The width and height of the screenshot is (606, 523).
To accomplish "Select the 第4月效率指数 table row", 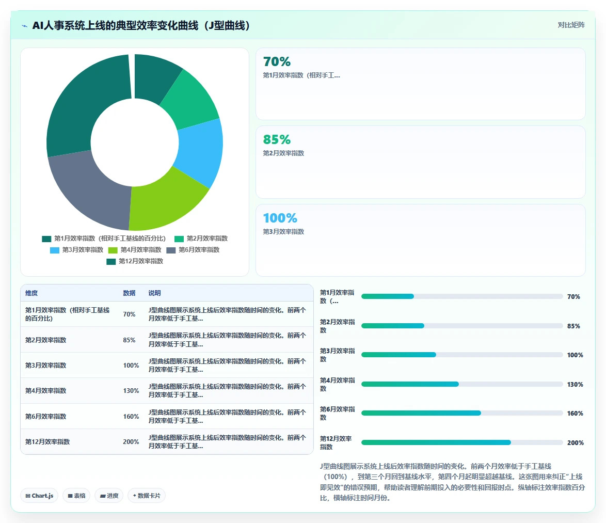I will click(x=167, y=391).
